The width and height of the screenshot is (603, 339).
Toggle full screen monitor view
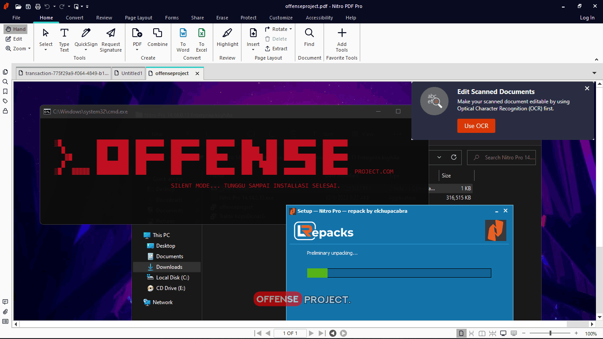tap(503, 333)
